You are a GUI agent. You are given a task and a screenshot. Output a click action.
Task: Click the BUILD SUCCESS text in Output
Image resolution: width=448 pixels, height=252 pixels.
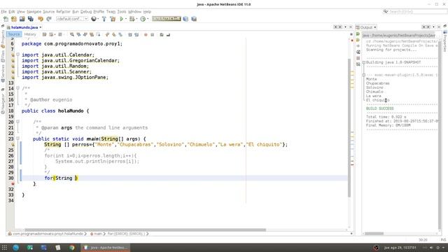tap(379, 108)
